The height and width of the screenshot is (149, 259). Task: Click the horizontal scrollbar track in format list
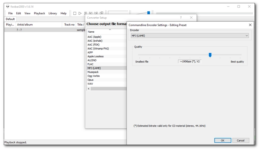108,89
